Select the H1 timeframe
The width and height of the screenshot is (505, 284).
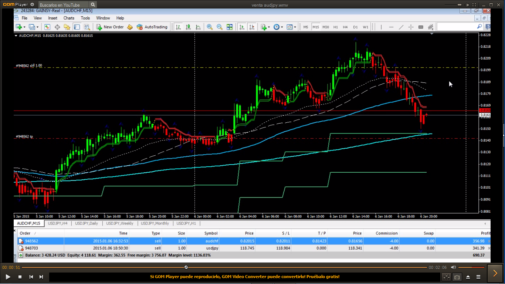(336, 27)
